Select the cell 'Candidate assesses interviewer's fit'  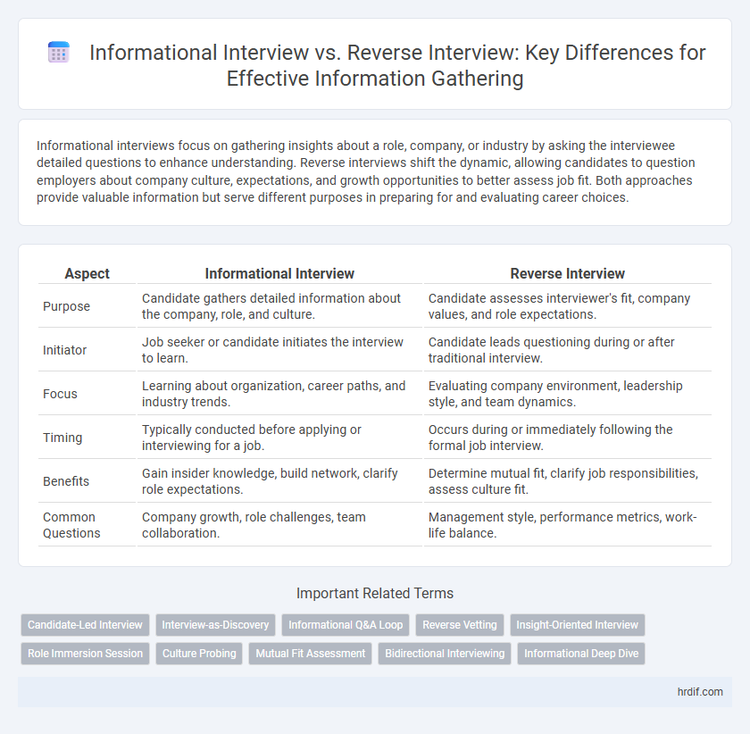point(568,306)
